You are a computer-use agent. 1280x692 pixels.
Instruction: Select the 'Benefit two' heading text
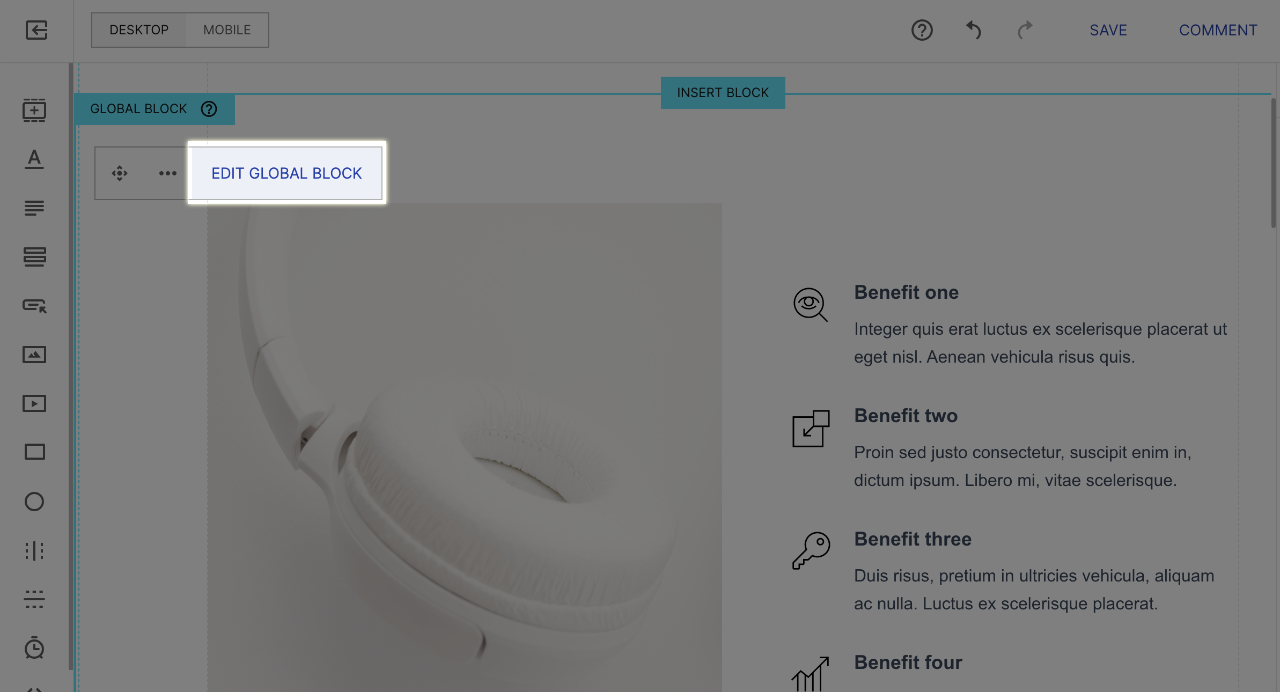tap(906, 416)
